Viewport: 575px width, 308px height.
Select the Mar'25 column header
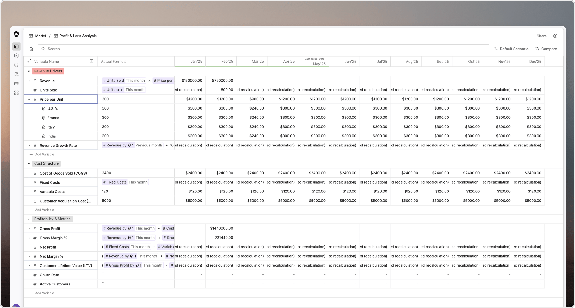point(252,62)
